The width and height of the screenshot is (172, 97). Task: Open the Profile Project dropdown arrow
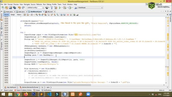point(73,8)
